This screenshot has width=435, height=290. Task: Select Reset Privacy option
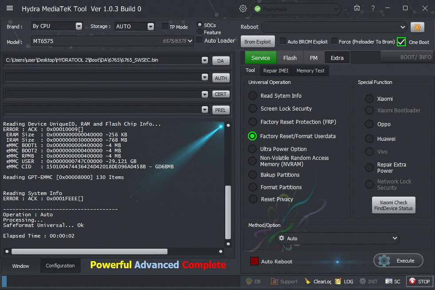click(x=253, y=199)
